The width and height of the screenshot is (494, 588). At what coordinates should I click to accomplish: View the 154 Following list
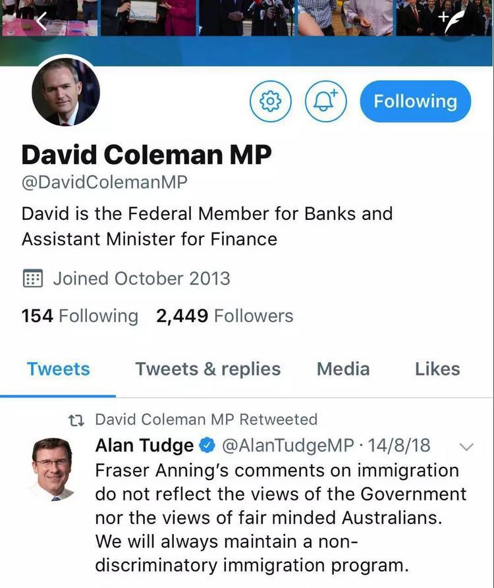pyautogui.click(x=80, y=316)
